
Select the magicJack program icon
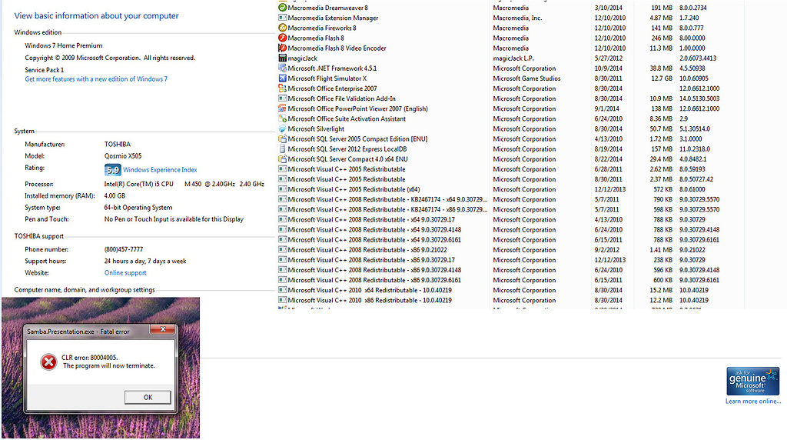pyautogui.click(x=282, y=58)
